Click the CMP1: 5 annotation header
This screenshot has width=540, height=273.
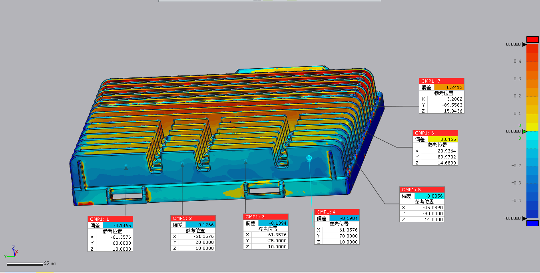[x=422, y=190]
